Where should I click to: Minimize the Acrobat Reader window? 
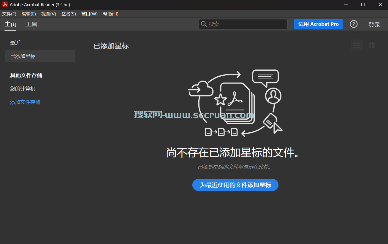coord(346,4)
